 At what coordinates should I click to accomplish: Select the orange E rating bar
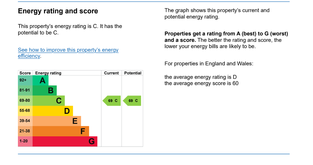[57, 121]
